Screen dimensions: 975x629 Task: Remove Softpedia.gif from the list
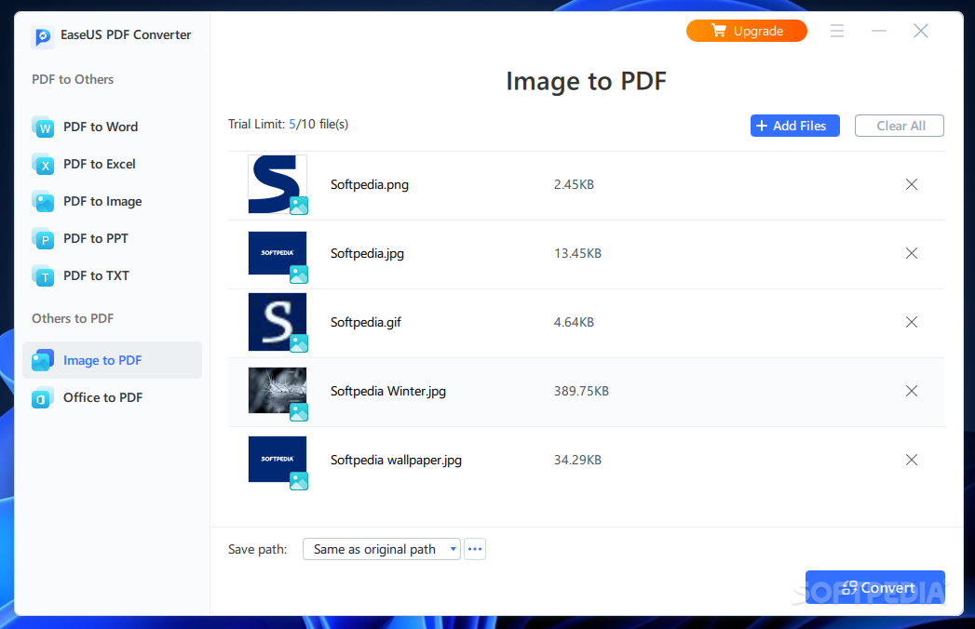pyautogui.click(x=912, y=322)
